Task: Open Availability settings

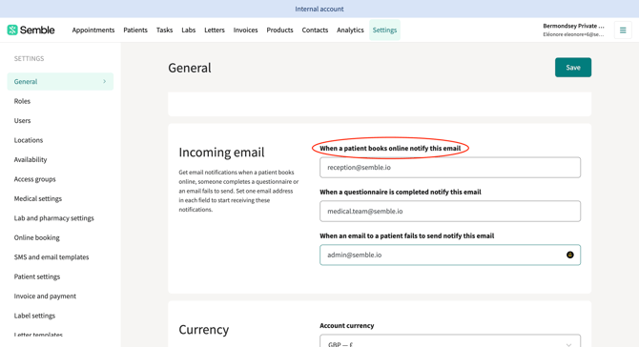Action: [x=31, y=159]
